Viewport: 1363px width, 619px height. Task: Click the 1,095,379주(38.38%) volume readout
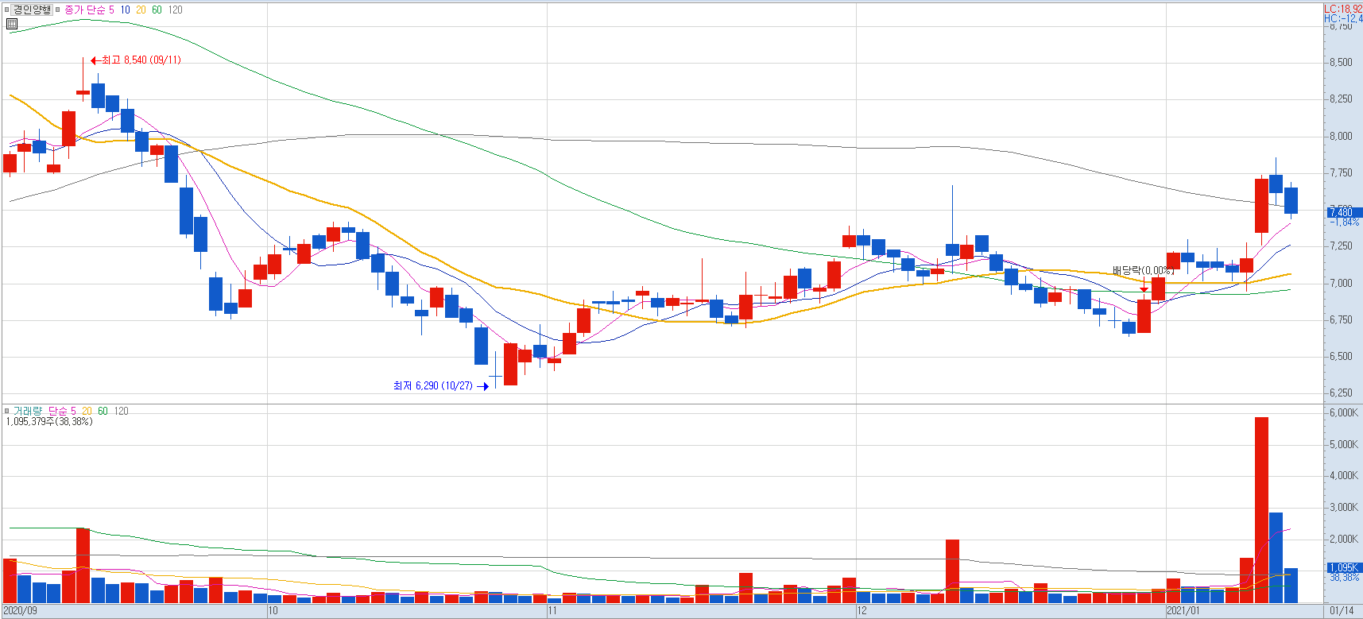(x=49, y=421)
